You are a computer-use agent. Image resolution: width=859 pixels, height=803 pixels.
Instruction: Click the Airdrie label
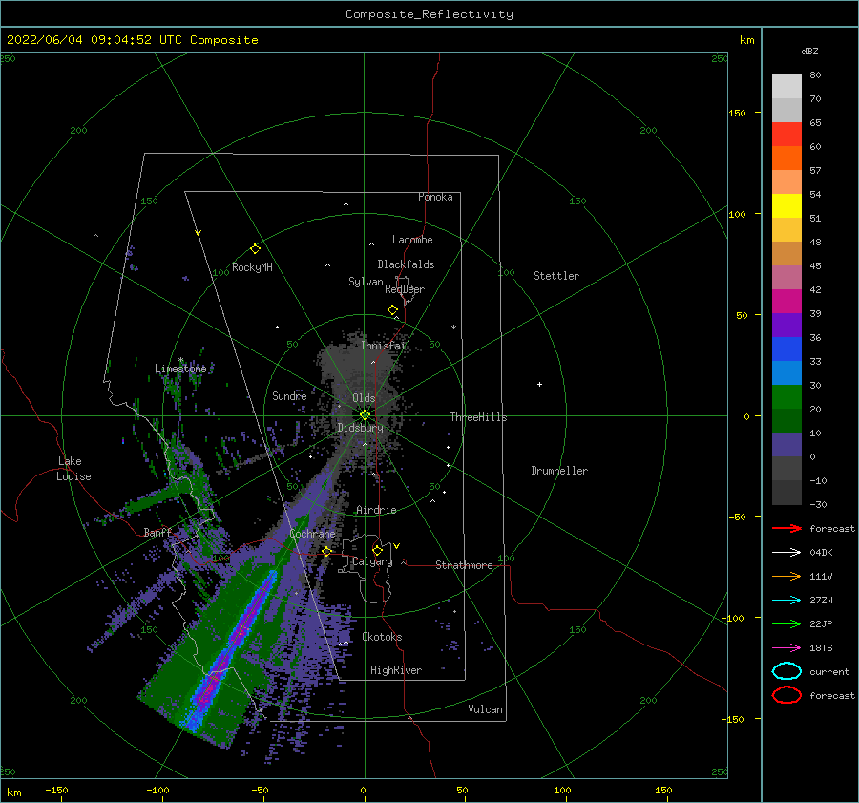376,510
